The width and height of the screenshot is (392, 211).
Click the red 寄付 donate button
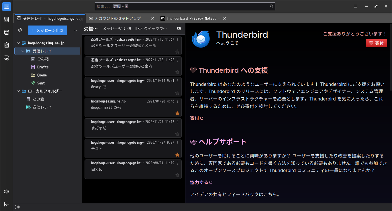[x=376, y=43]
